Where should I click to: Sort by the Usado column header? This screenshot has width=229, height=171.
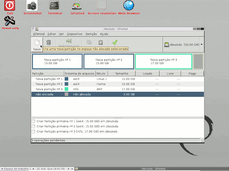click(x=147, y=74)
